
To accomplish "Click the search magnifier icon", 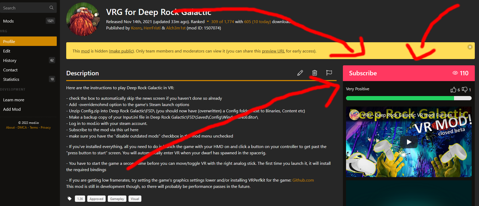I will (51, 8).
